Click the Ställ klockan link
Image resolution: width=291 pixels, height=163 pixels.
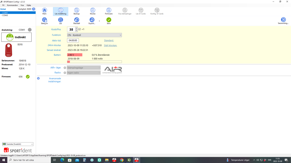[x=111, y=45]
